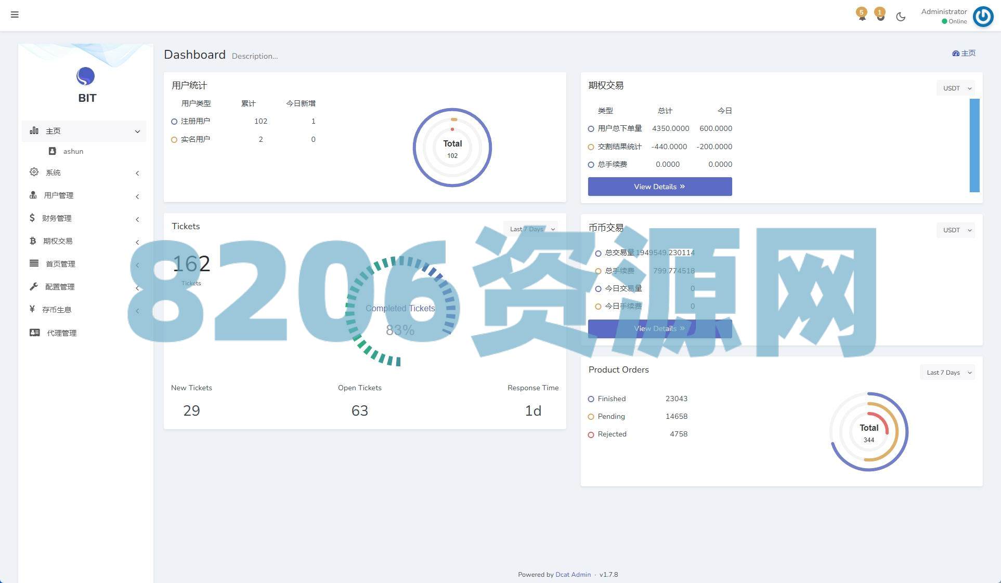Click the Administrator avatar power icon
The image size is (1001, 583).
[x=983, y=16]
